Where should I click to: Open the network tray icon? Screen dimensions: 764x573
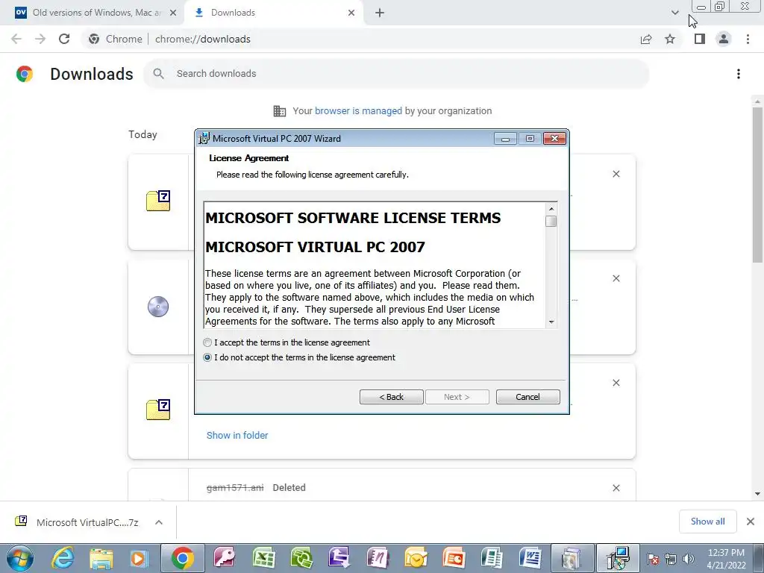click(x=671, y=559)
